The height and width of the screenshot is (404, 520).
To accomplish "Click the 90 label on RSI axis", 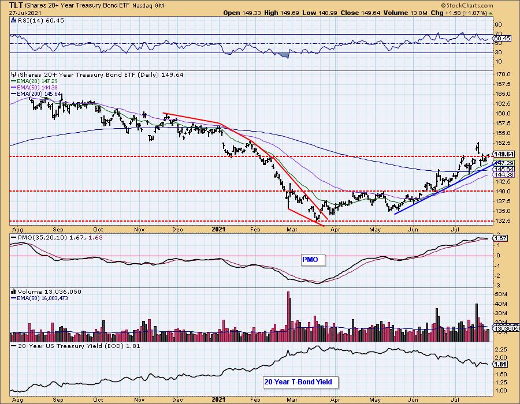I will click(x=498, y=24).
